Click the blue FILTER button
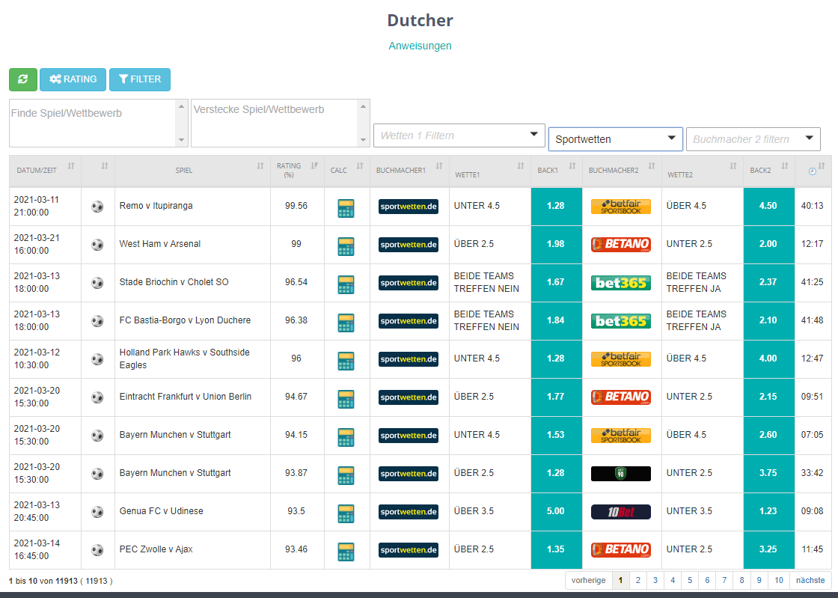 click(140, 79)
